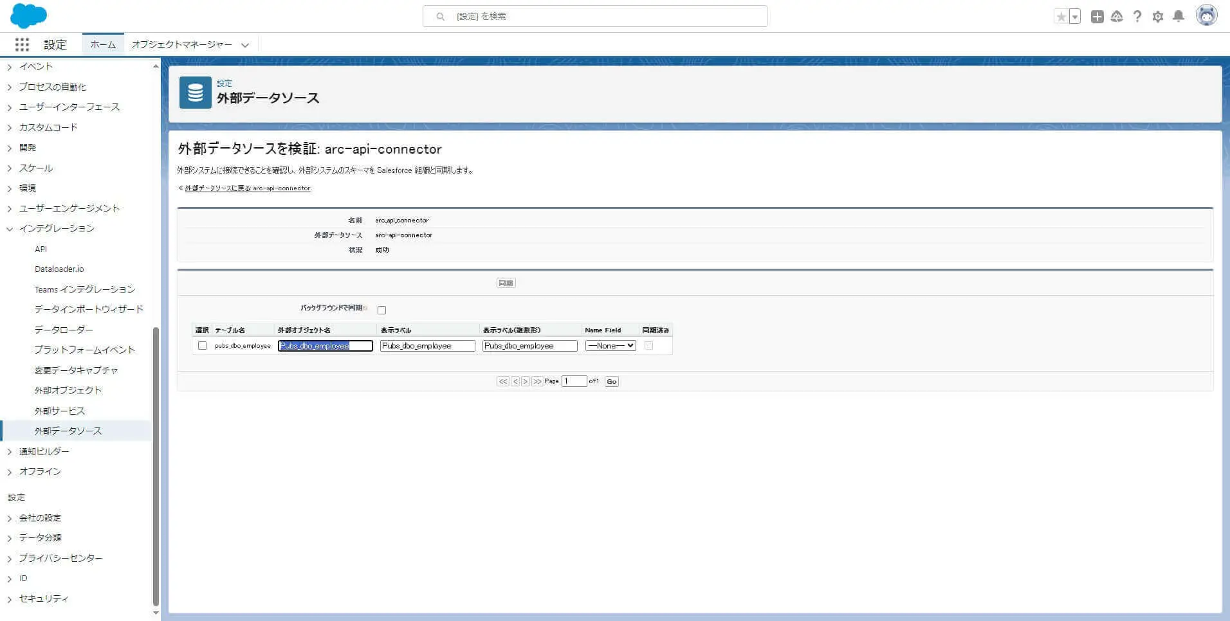Go to previous page of results
The height and width of the screenshot is (621, 1230).
click(x=515, y=381)
